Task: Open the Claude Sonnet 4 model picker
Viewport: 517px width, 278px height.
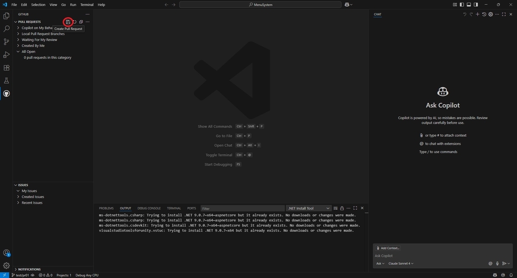Action: [x=401, y=263]
